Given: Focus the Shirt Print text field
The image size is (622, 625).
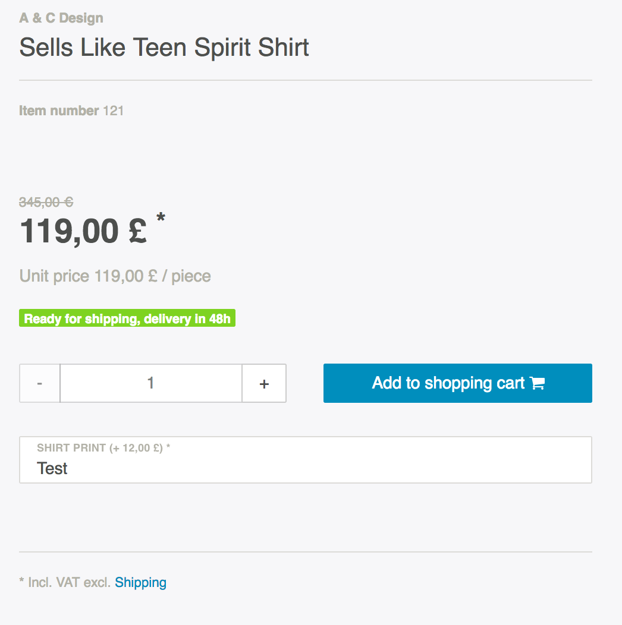Looking at the screenshot, I should pyautogui.click(x=305, y=468).
